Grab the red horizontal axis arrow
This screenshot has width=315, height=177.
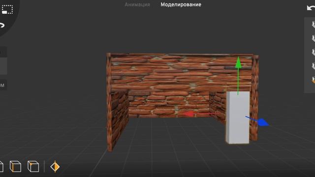(x=189, y=114)
